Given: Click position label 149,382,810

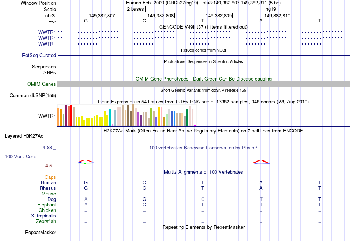Looking at the screenshot, I should pos(277,15).
